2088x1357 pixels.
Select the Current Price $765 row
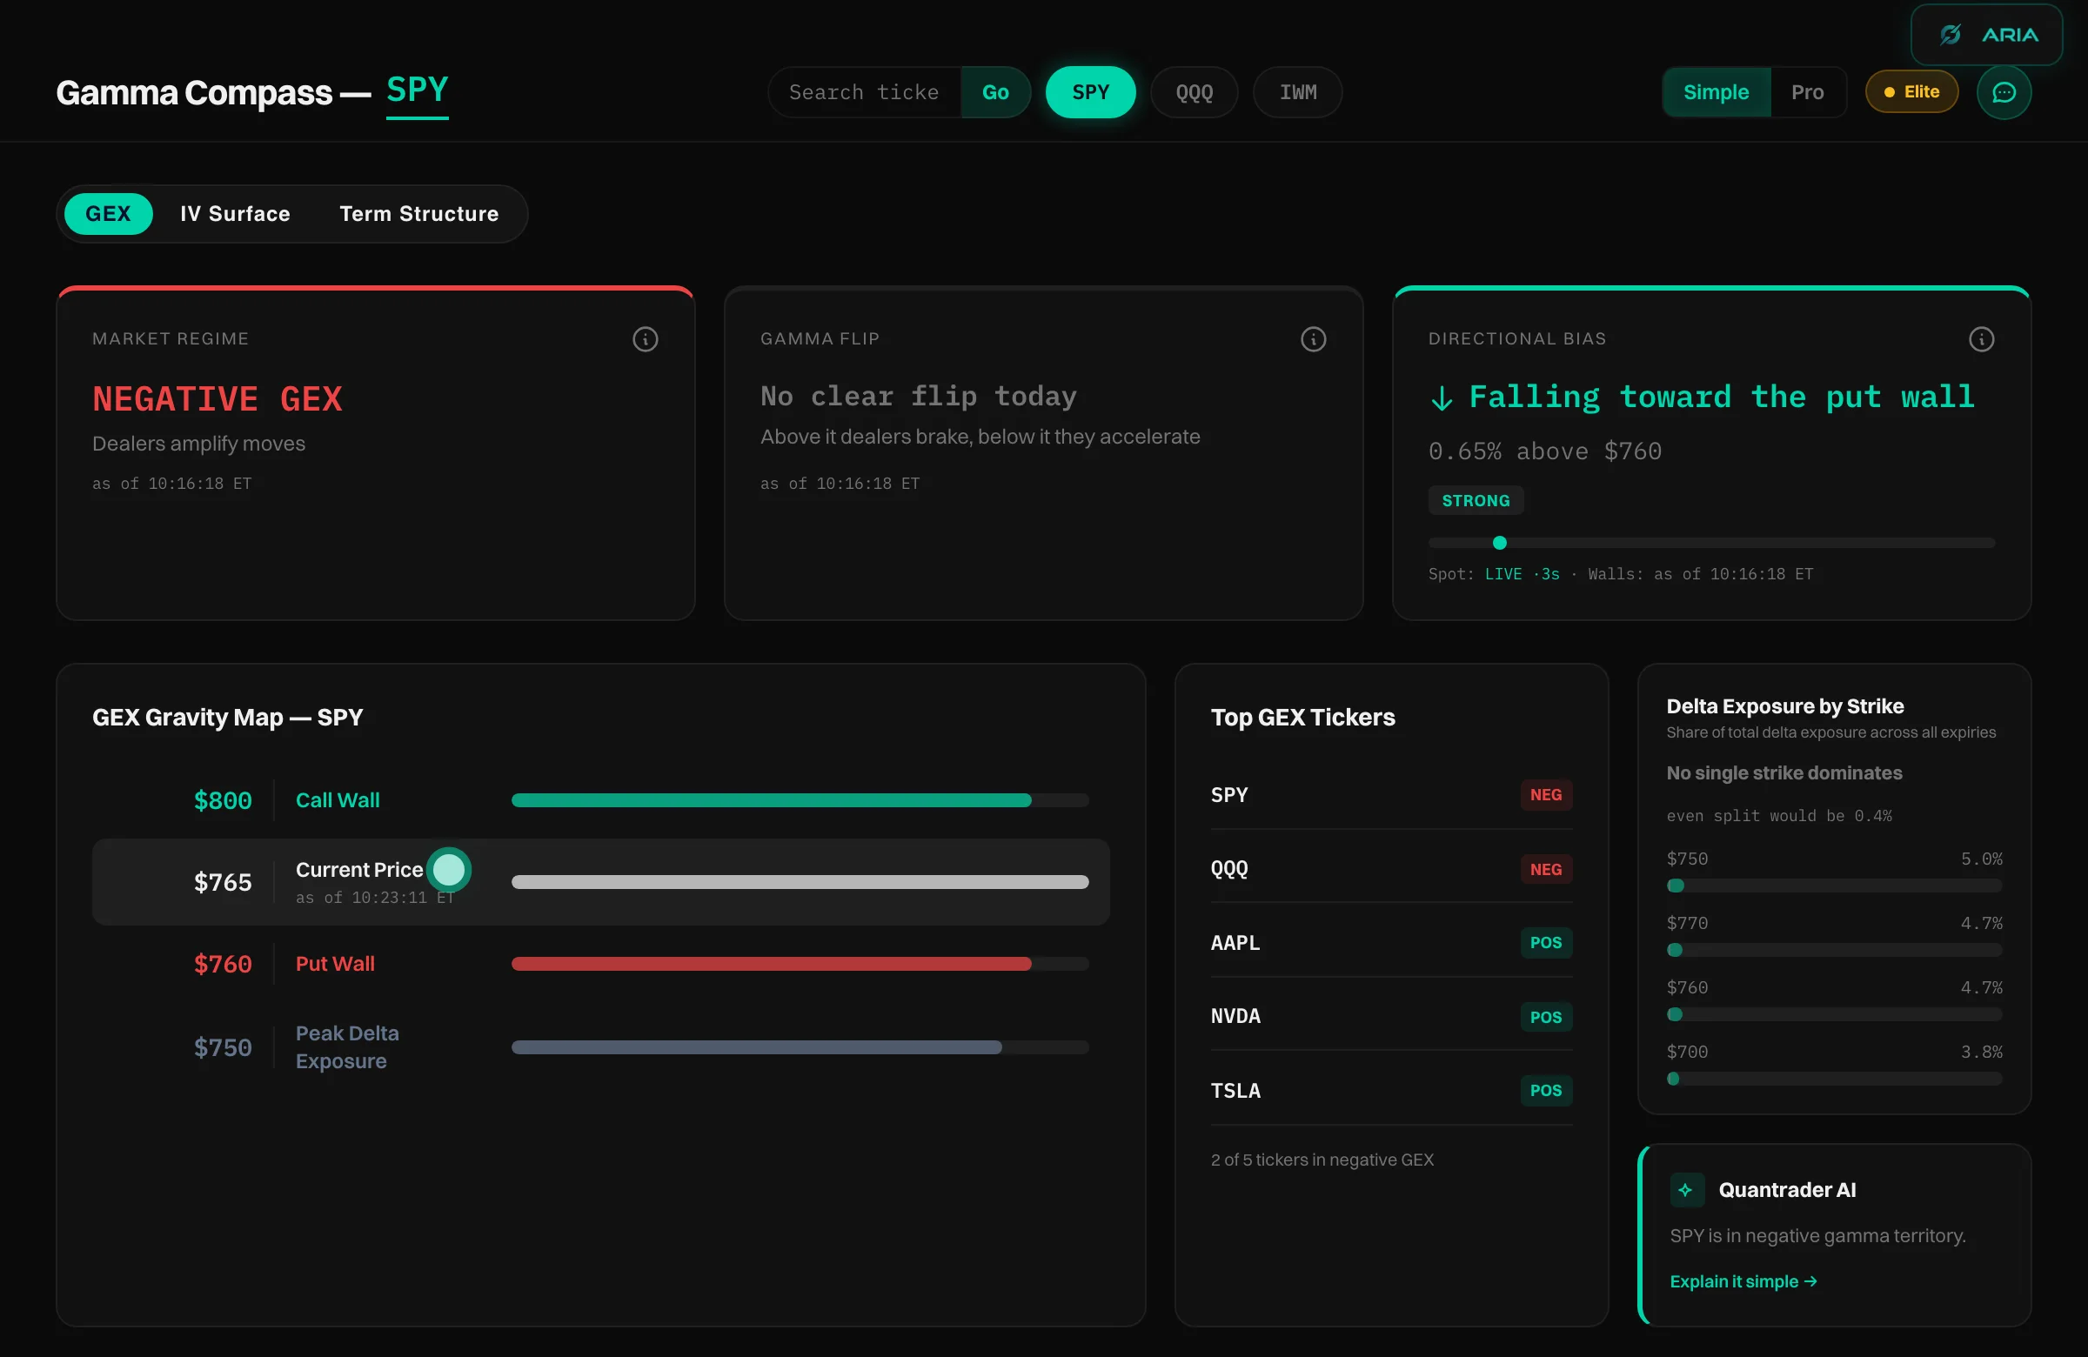click(601, 882)
